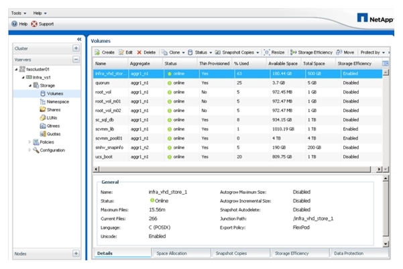Viewport: 403px width, 269px height.
Task: Delete the selected volume using toolbar
Action: click(146, 52)
